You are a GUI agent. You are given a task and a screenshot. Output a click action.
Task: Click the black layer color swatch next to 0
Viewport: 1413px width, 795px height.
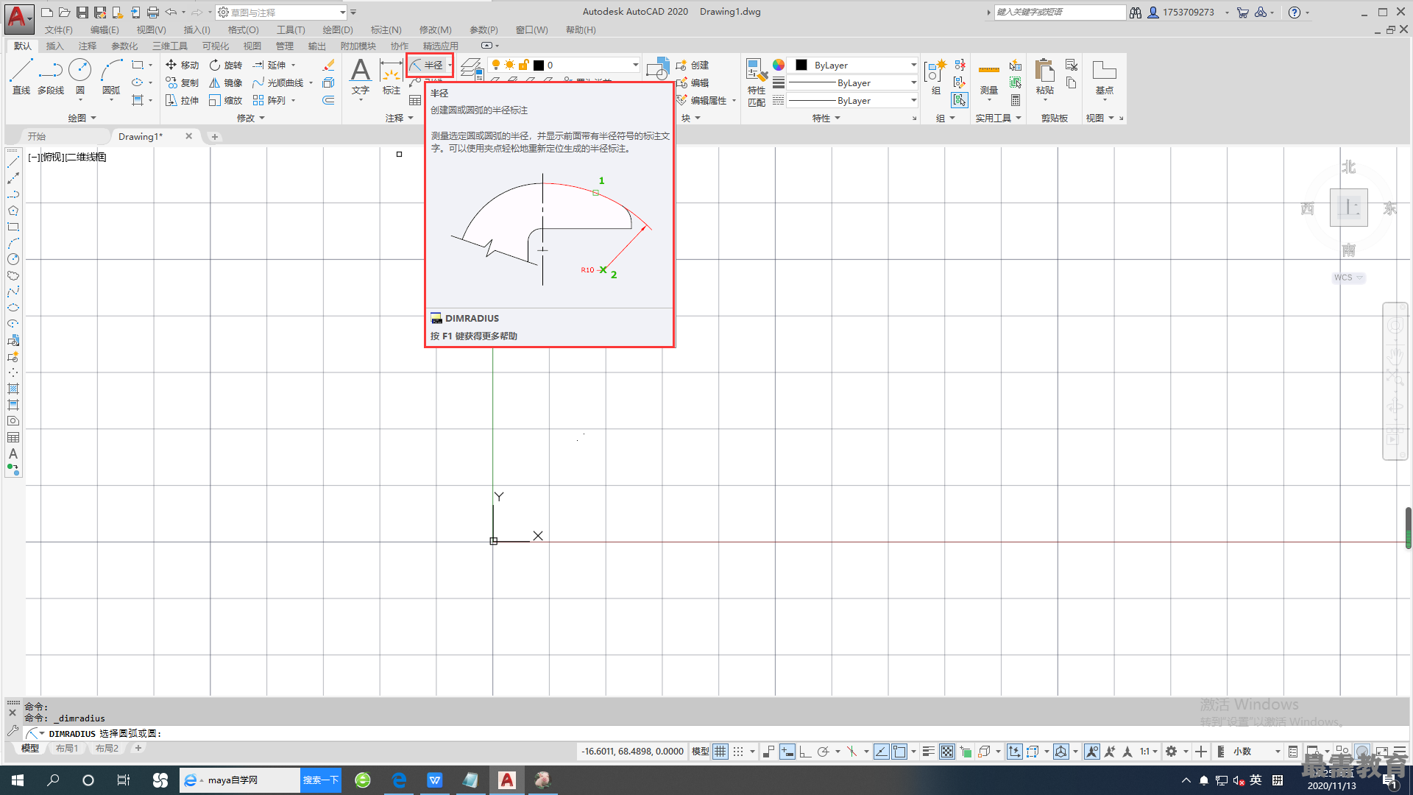click(x=539, y=65)
